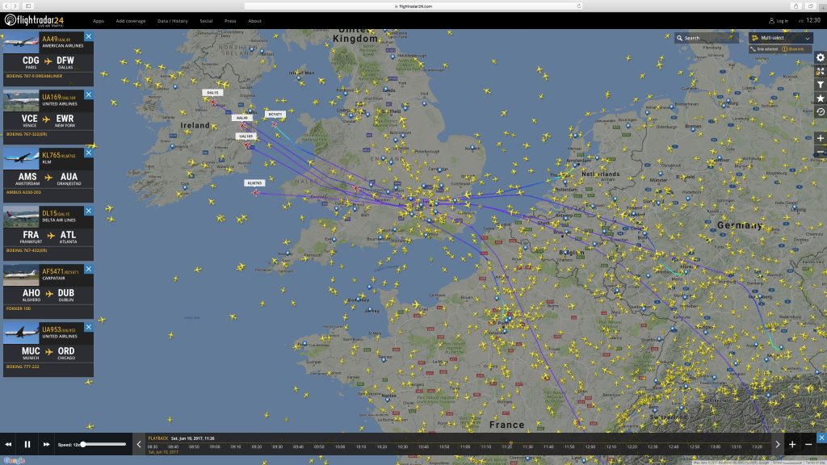Screen dimensions: 827x465
Task: Open the playback history clock icon
Action: [821, 111]
